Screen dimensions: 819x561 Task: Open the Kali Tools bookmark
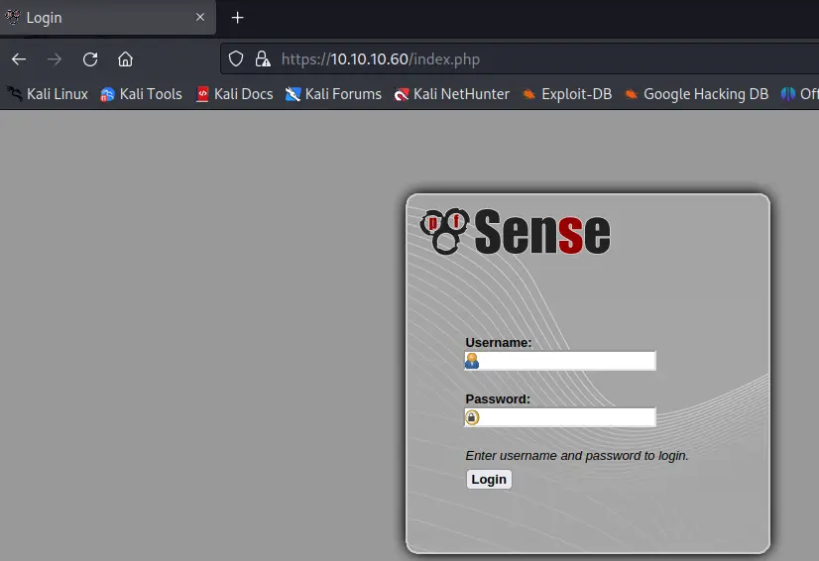click(x=141, y=94)
